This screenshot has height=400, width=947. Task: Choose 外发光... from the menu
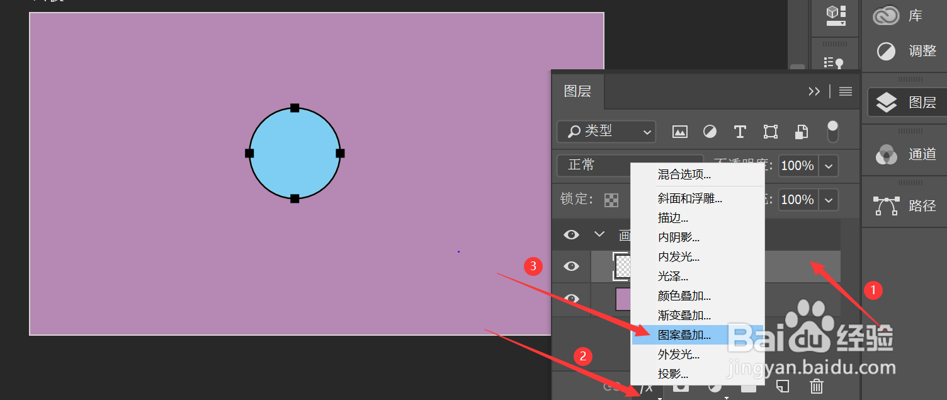pyautogui.click(x=679, y=355)
